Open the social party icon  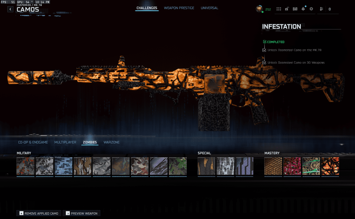[x=321, y=9]
